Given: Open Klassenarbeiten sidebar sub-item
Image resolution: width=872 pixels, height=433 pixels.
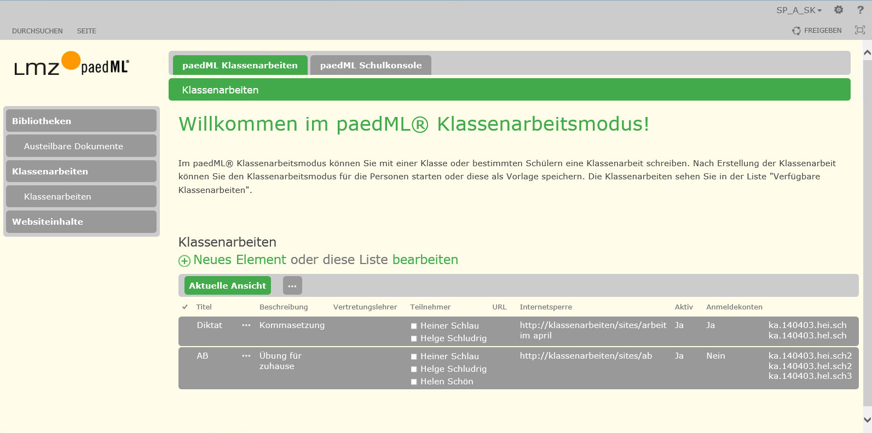Looking at the screenshot, I should pyautogui.click(x=81, y=196).
